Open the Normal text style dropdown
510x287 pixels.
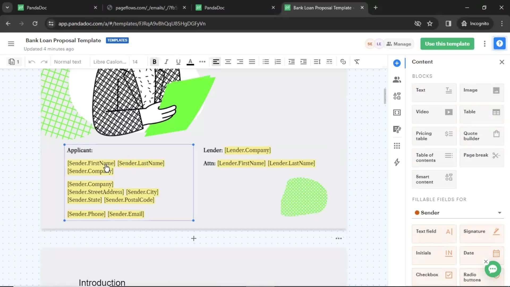click(68, 62)
